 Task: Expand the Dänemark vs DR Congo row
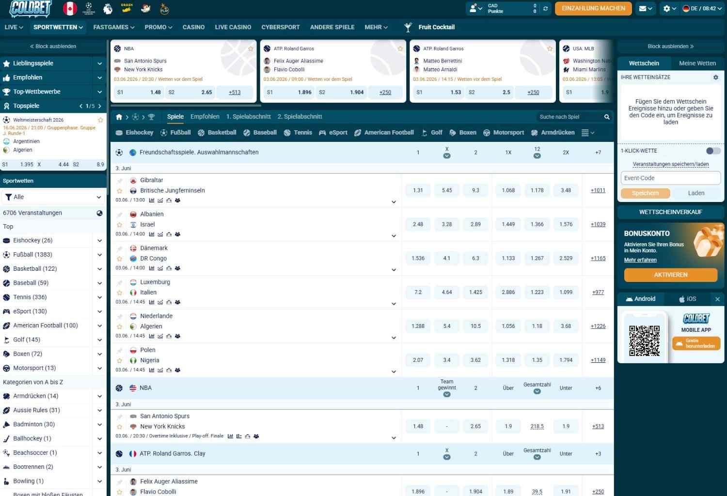coord(394,270)
